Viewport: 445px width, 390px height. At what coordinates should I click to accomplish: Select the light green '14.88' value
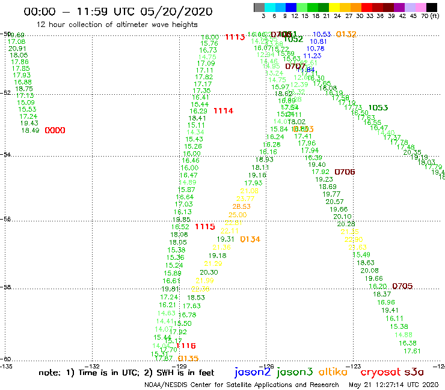404,335
